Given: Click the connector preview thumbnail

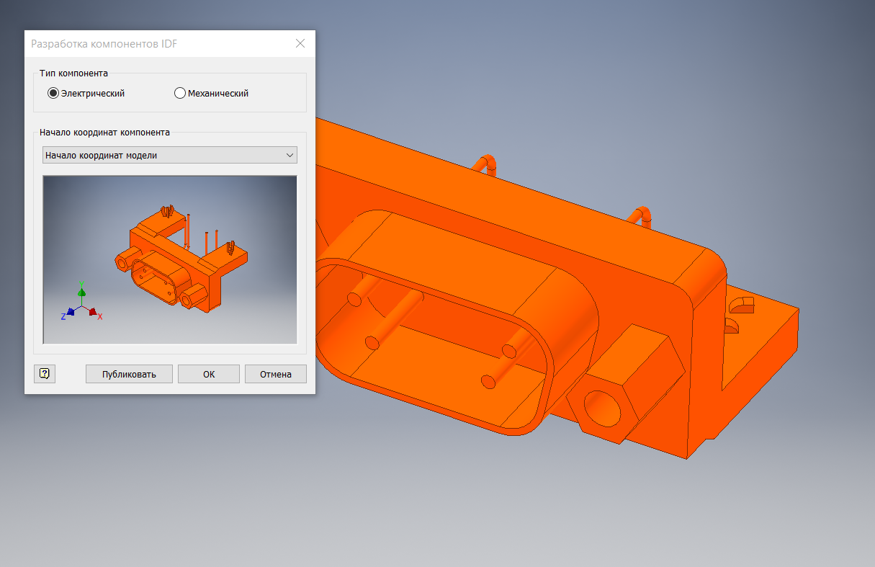Looking at the screenshot, I should tap(169, 259).
